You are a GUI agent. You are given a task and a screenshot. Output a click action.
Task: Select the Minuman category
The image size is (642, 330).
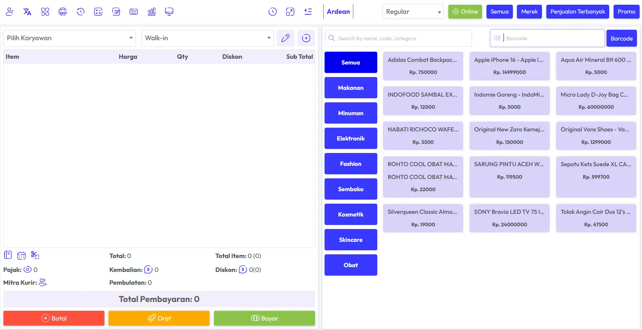(x=351, y=113)
